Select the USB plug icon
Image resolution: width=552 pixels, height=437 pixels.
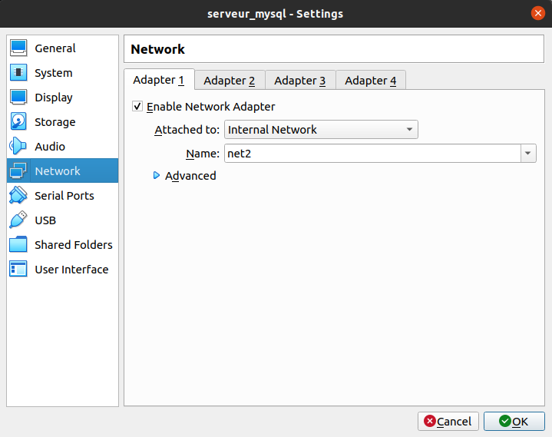pos(19,220)
